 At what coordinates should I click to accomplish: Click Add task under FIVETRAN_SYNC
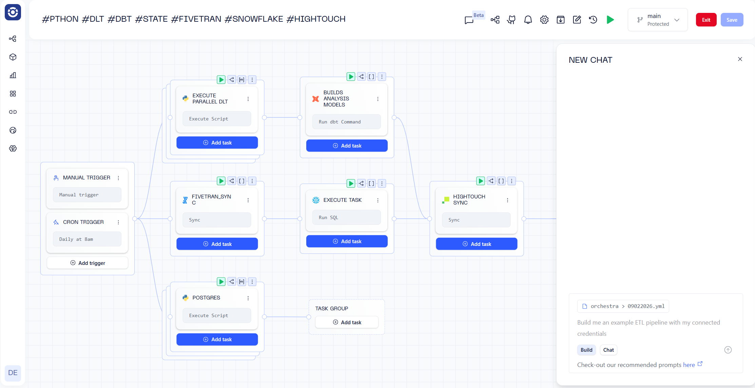217,244
